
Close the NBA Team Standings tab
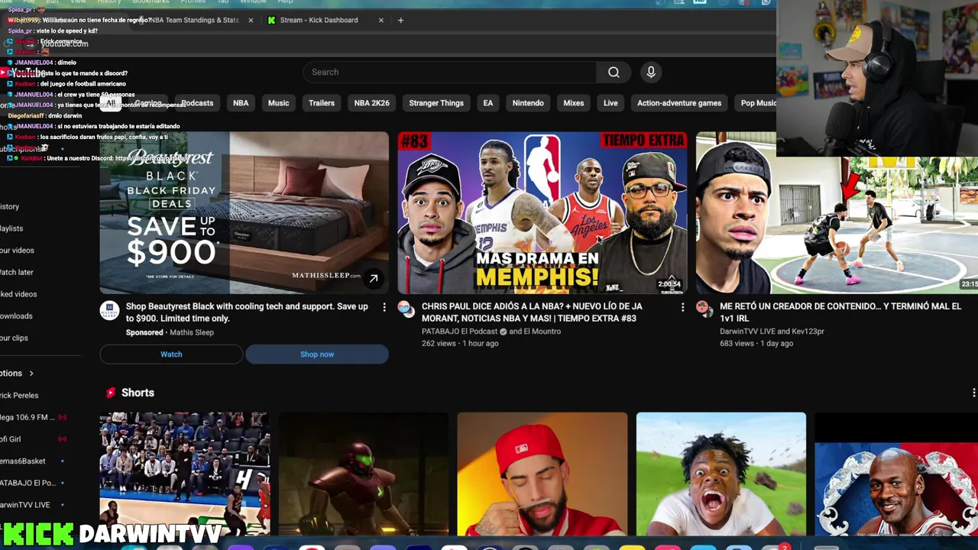pyautogui.click(x=251, y=20)
